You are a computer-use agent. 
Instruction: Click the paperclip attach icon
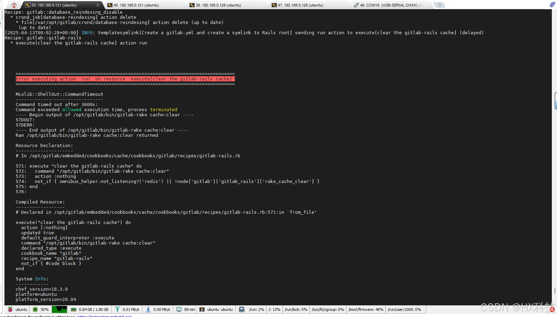pyautogui.click(x=552, y=4)
